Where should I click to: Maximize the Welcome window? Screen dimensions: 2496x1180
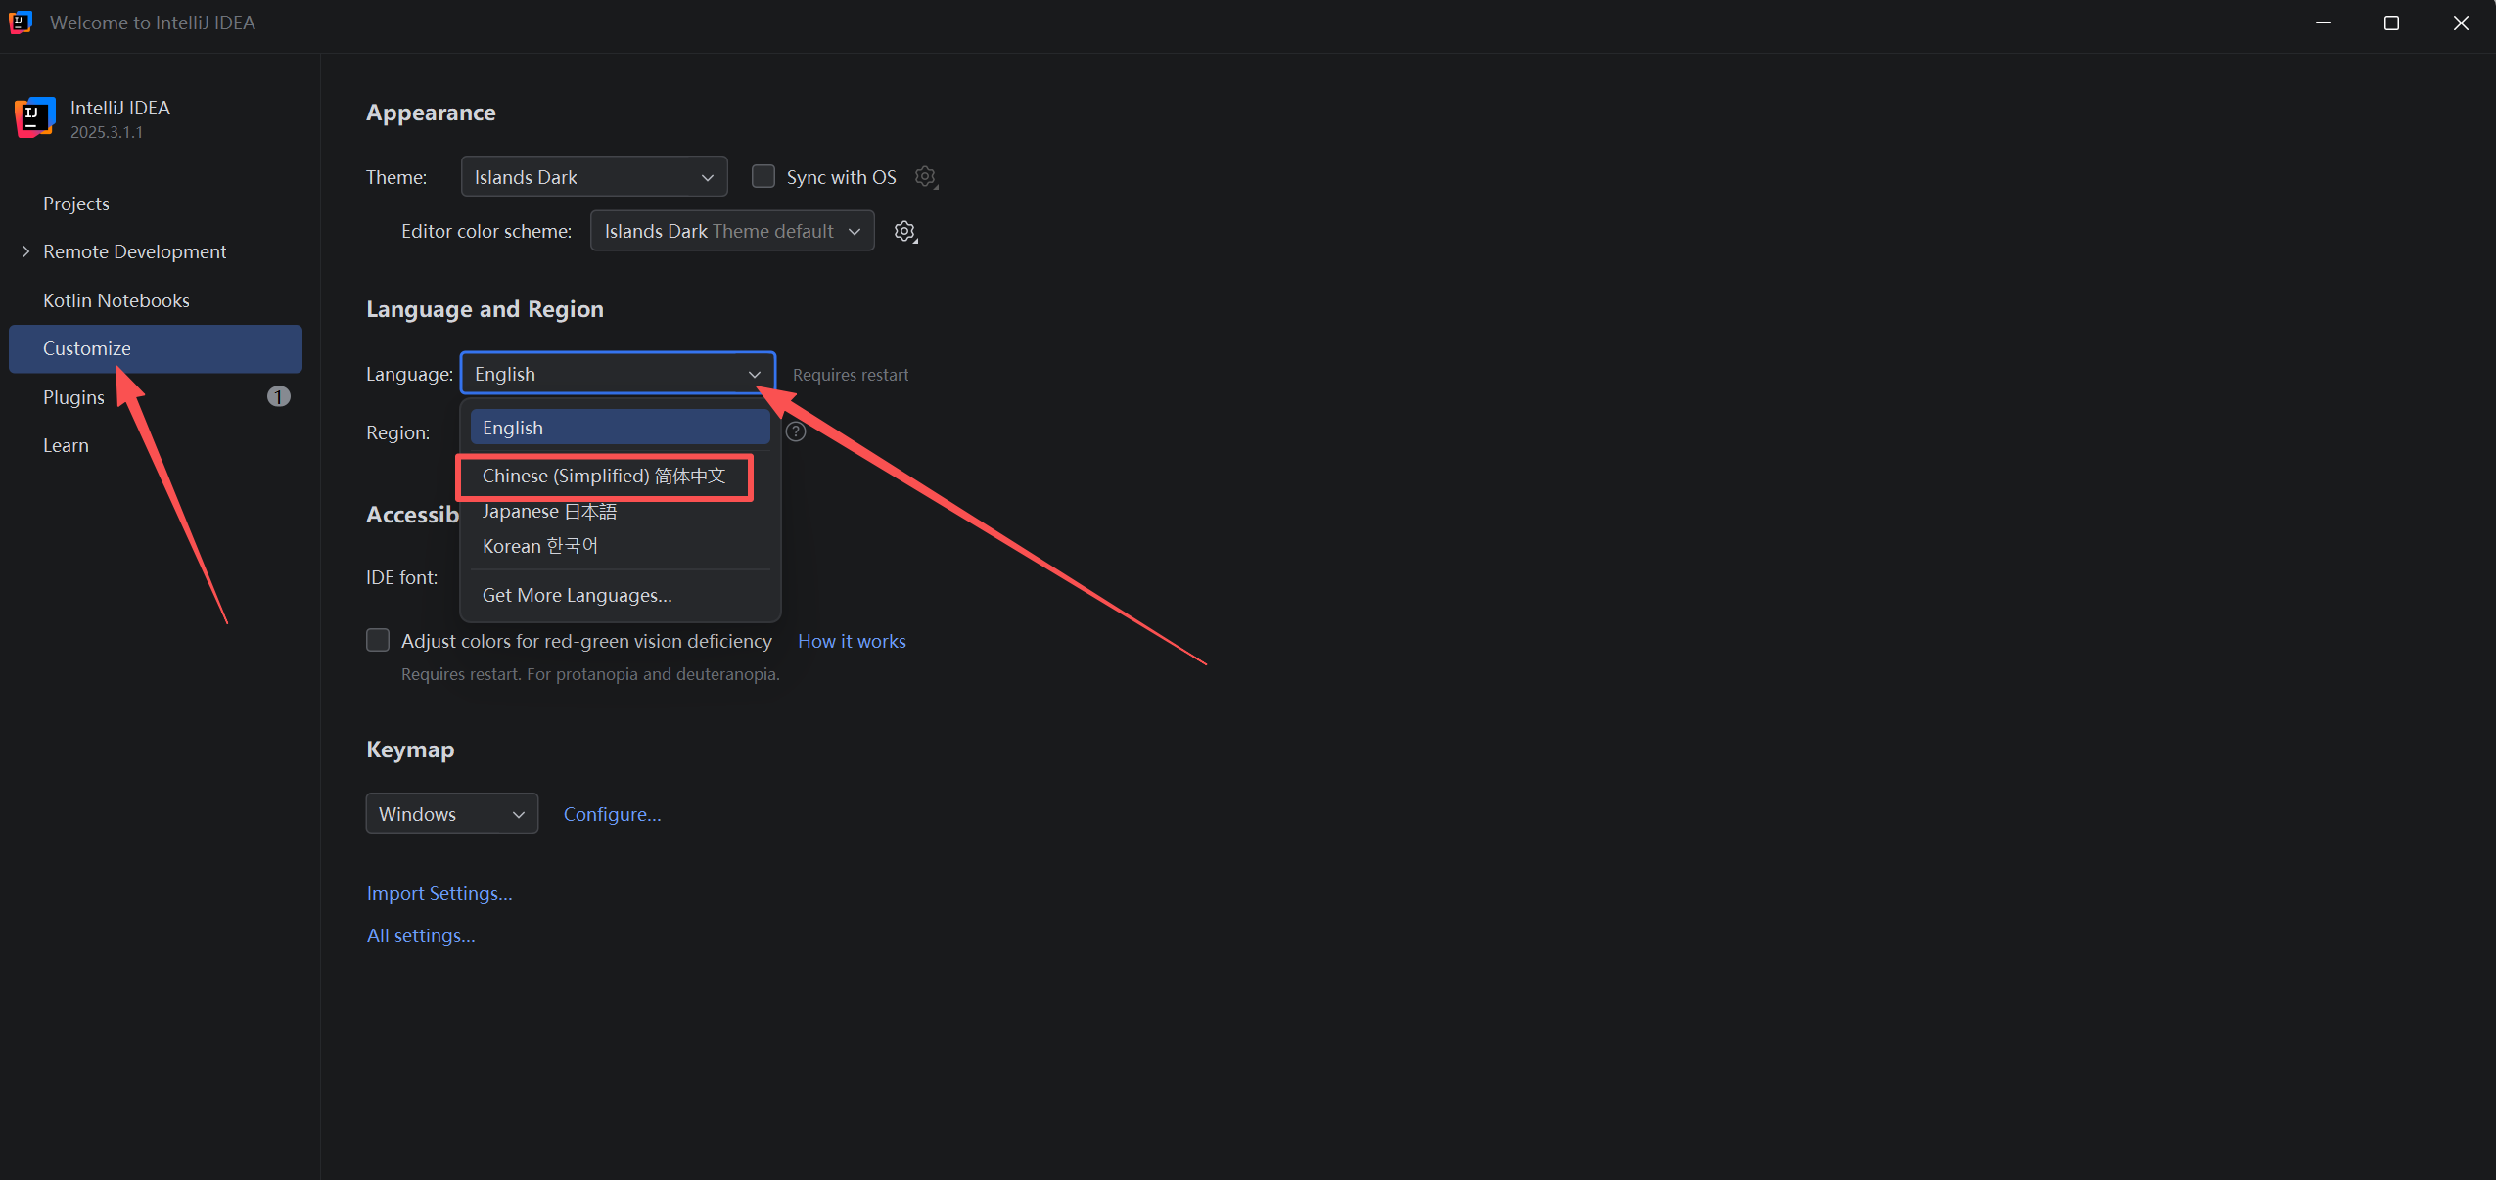click(x=2391, y=23)
